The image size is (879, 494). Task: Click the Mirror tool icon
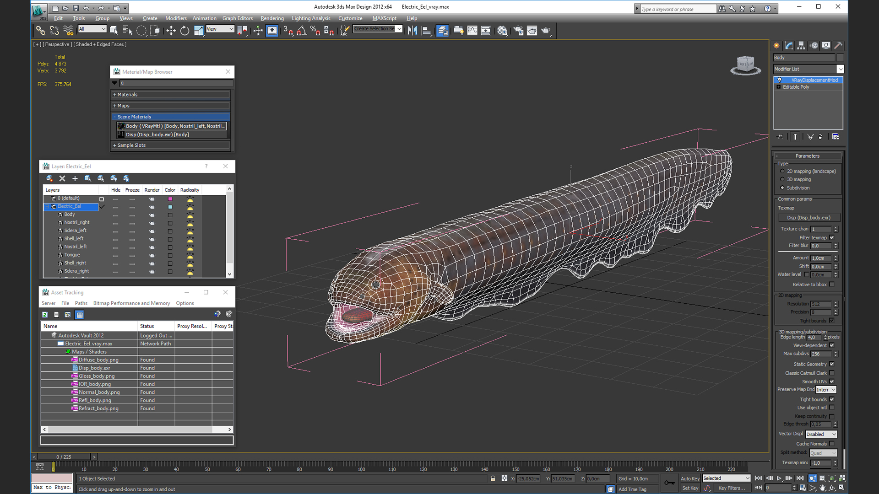coord(412,31)
